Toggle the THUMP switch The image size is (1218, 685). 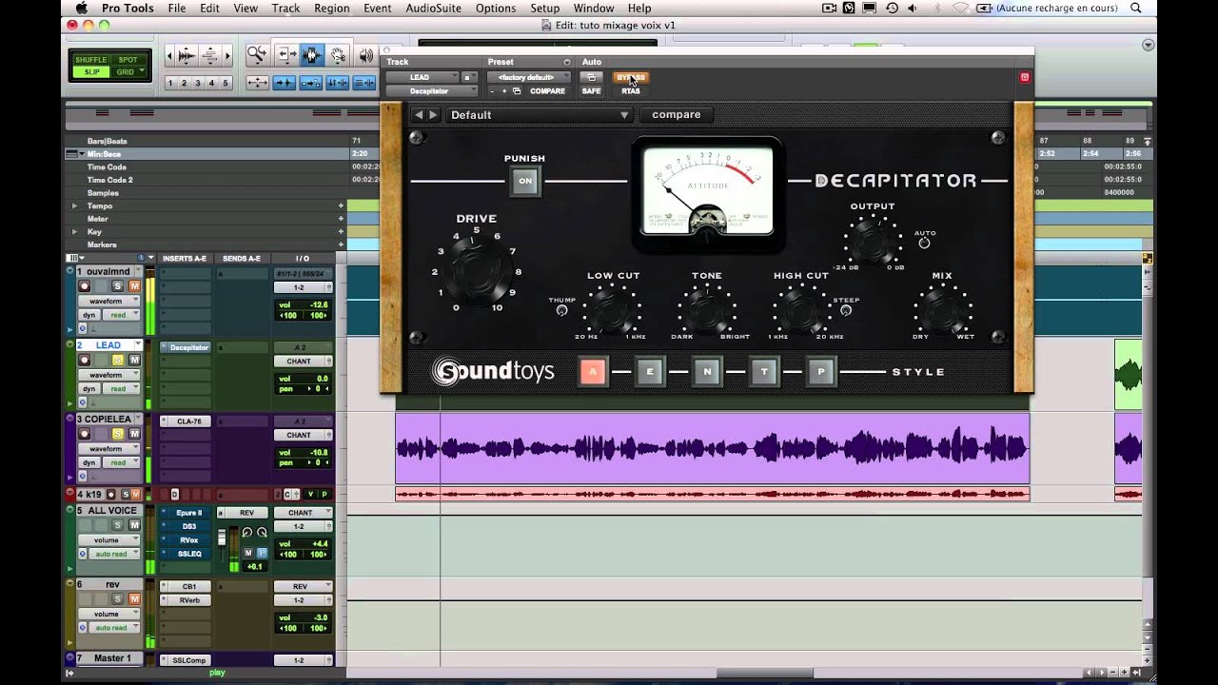(561, 310)
